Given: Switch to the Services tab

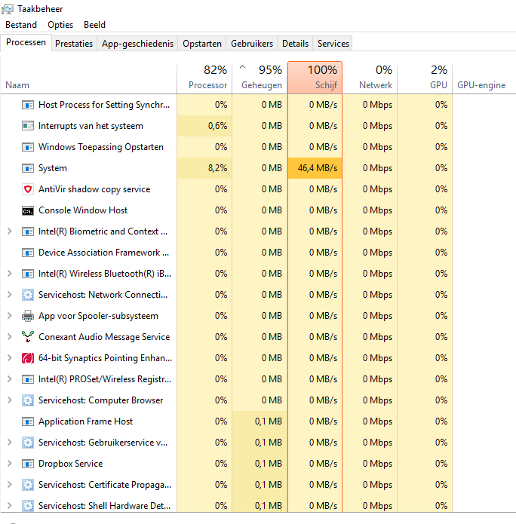Looking at the screenshot, I should 333,44.
